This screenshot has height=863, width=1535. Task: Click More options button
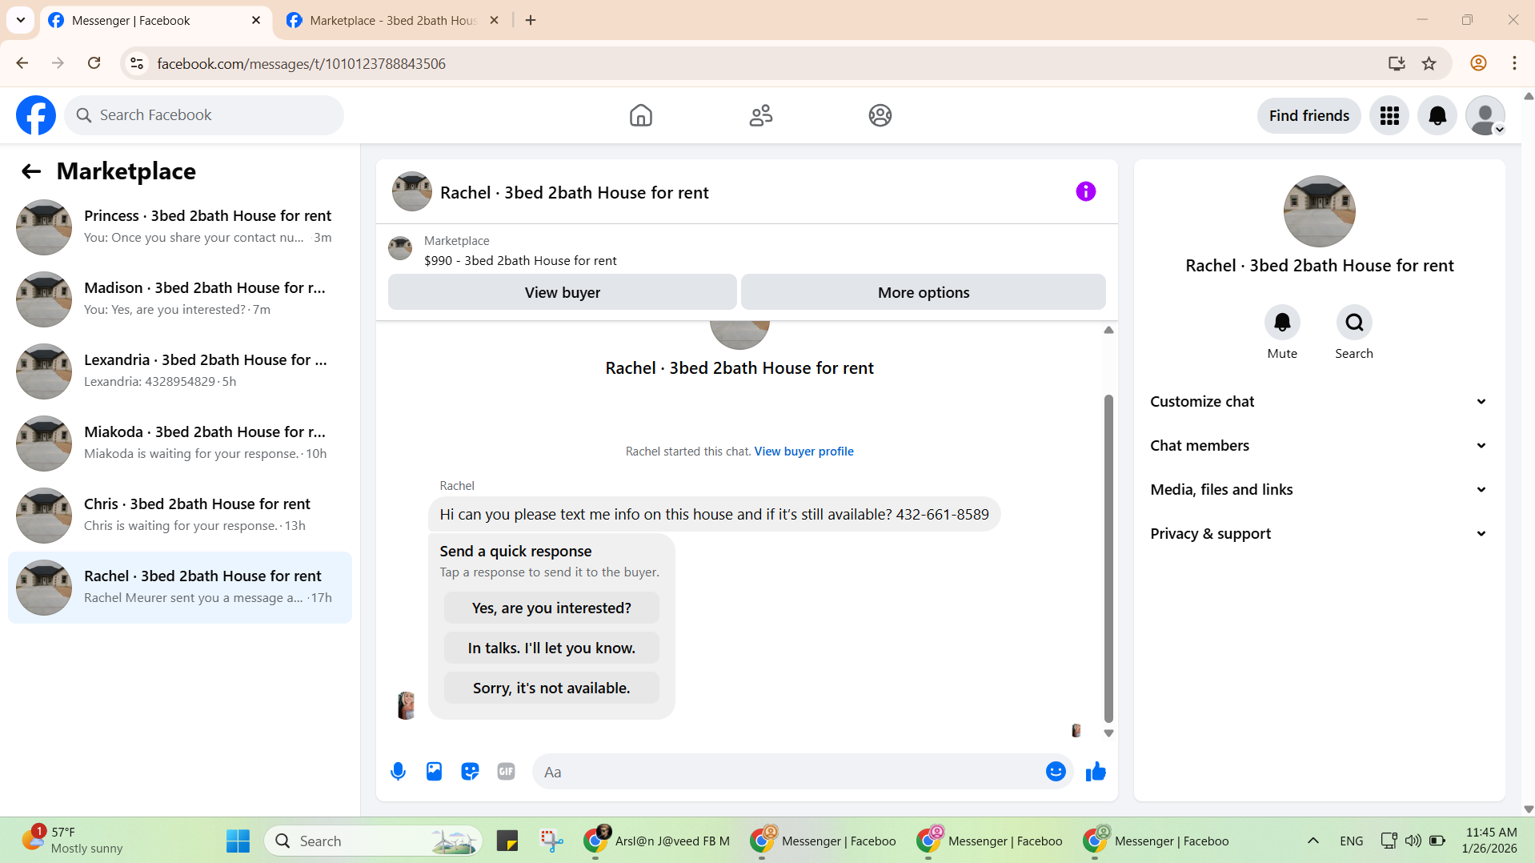[x=923, y=292]
